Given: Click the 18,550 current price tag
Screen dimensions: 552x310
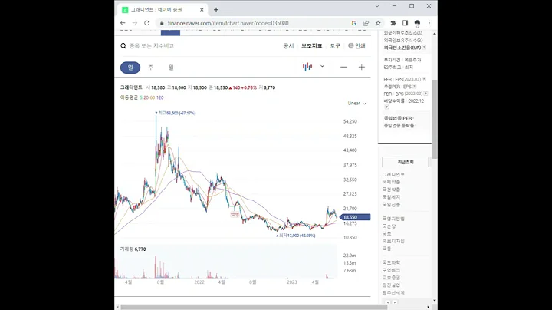Looking at the screenshot, I should [355, 217].
